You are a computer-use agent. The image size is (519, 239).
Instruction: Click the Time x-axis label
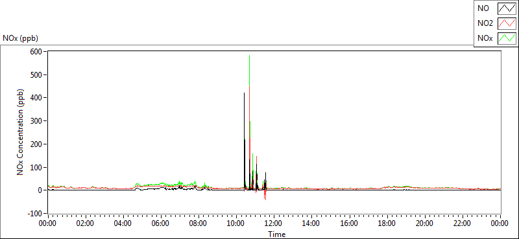coord(277,234)
